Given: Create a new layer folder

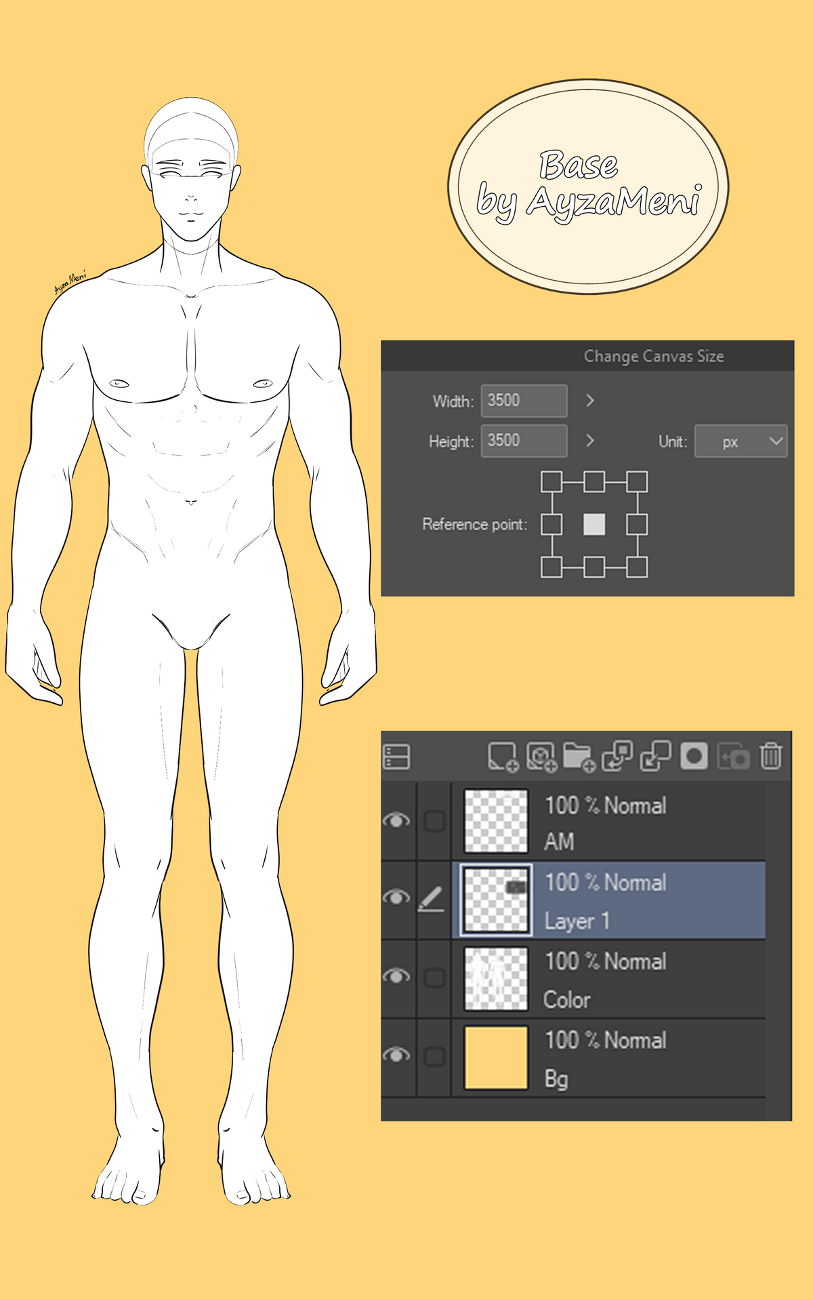Looking at the screenshot, I should coord(578,757).
